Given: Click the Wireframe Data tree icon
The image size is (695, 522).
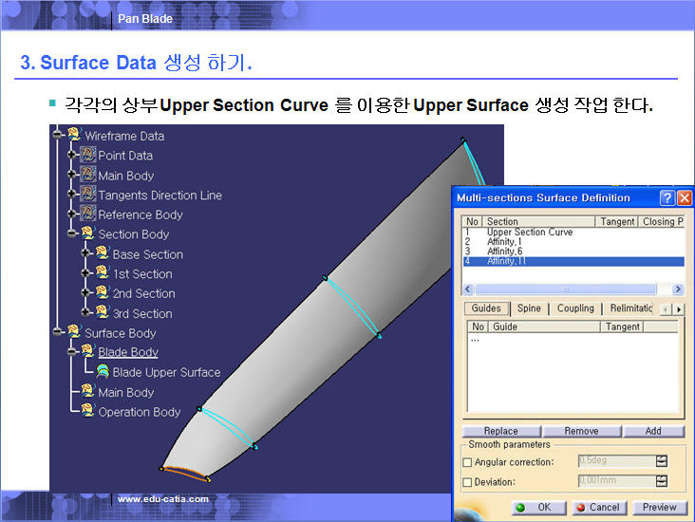Looking at the screenshot, I should (74, 136).
